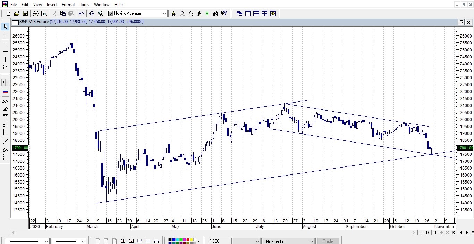Pick the red color swatch

click(x=188, y=239)
